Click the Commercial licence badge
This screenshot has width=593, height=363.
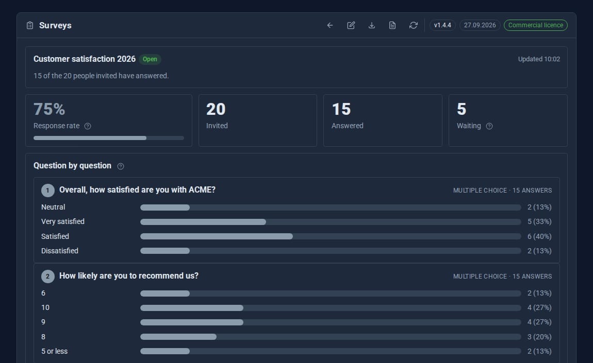(536, 25)
